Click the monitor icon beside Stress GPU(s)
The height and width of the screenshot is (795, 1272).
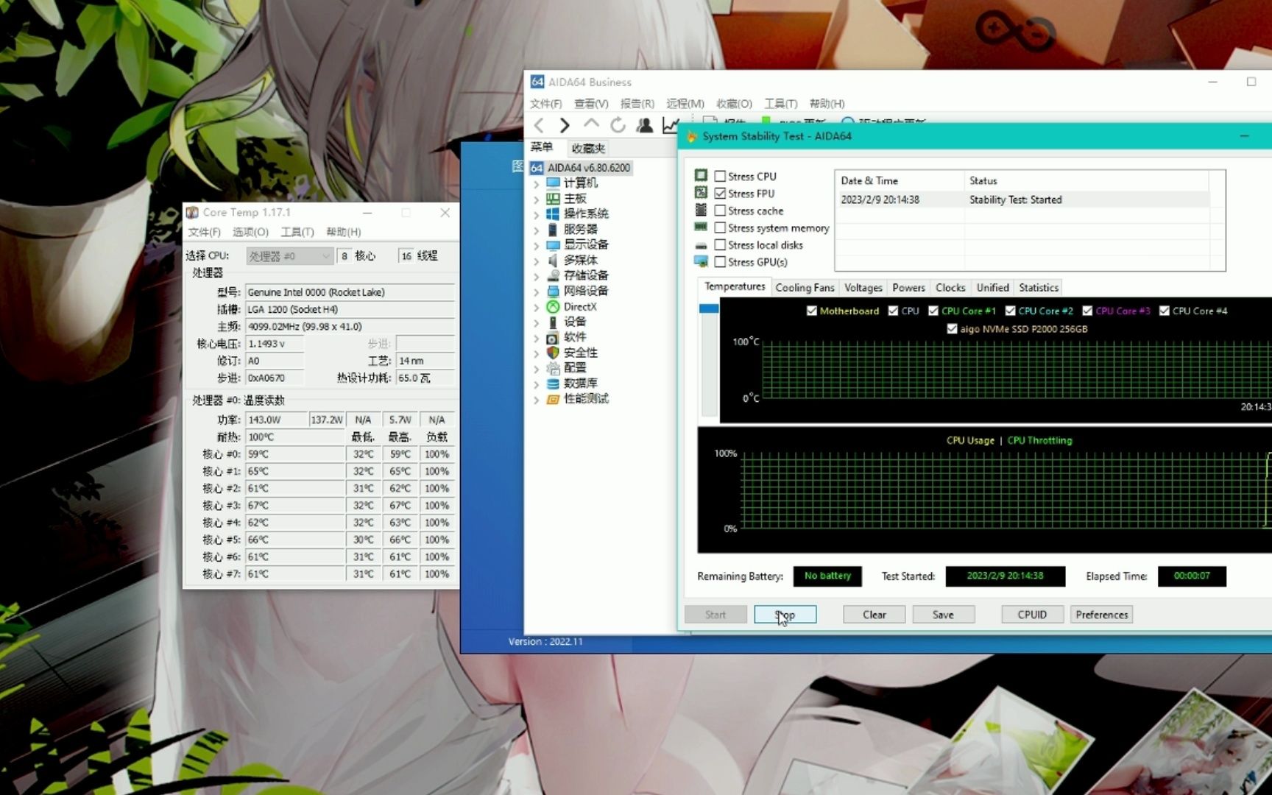(x=701, y=261)
